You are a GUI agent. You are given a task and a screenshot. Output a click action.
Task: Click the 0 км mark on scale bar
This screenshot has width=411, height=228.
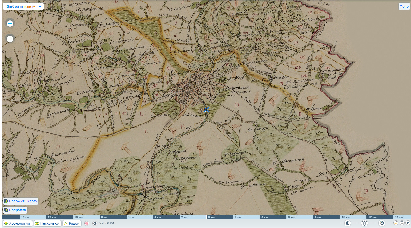pyautogui.click(x=211, y=217)
